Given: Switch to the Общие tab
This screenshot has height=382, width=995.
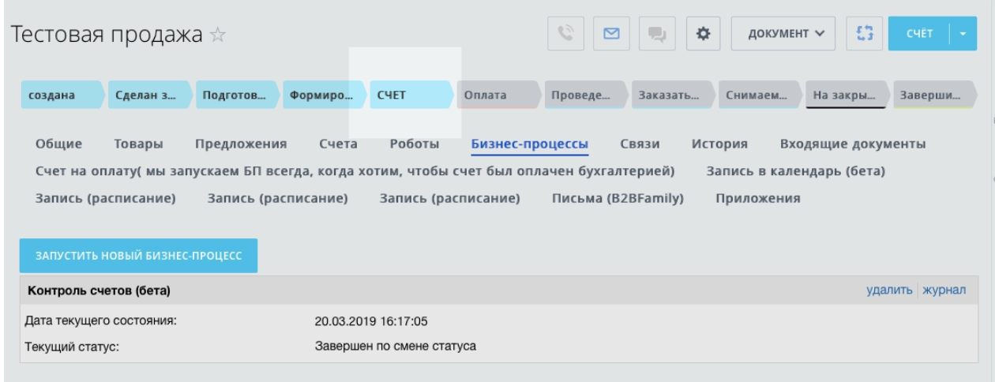Looking at the screenshot, I should 59,144.
